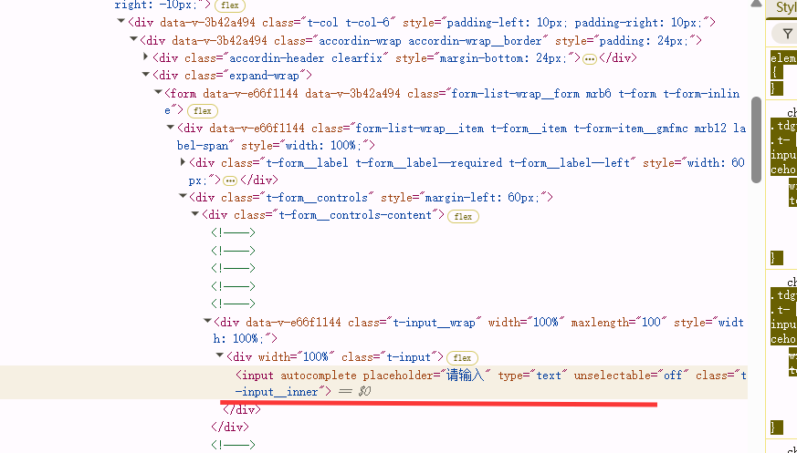This screenshot has width=797, height=453.
Task: Open the Styles filter funnel icon
Action: coord(787,34)
